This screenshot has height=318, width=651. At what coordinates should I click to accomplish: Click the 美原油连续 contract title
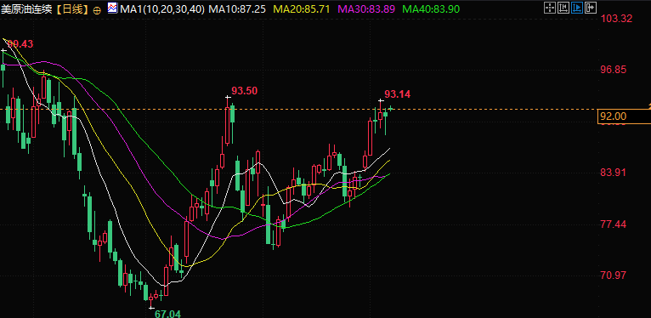point(27,9)
